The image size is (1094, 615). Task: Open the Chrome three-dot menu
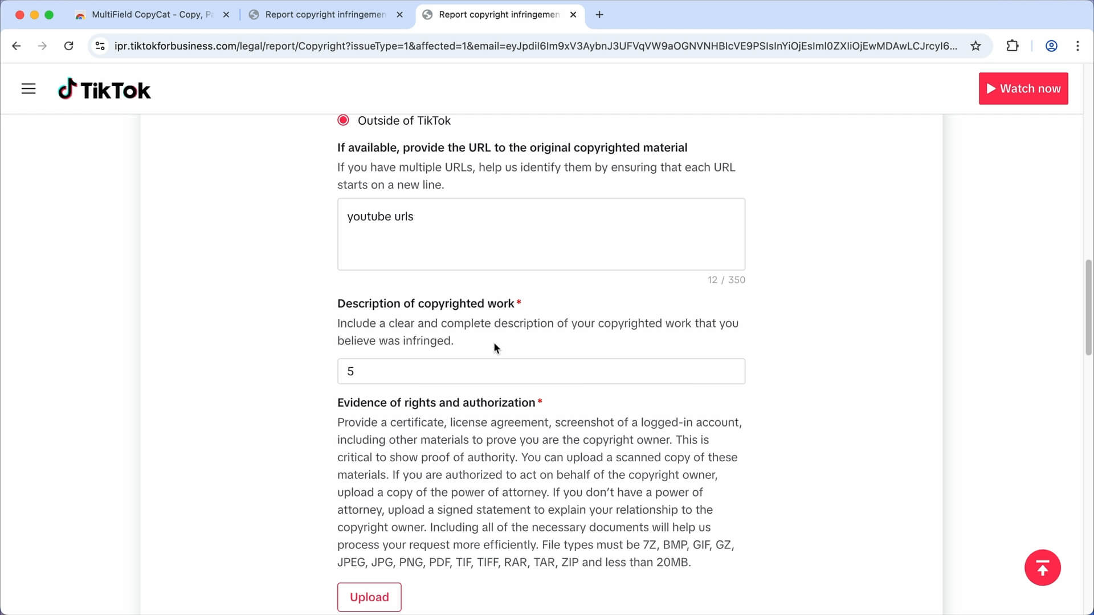coord(1078,46)
